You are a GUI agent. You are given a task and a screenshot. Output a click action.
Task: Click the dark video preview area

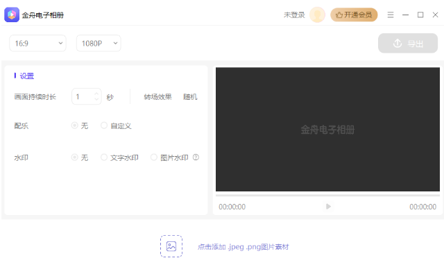[327, 130]
